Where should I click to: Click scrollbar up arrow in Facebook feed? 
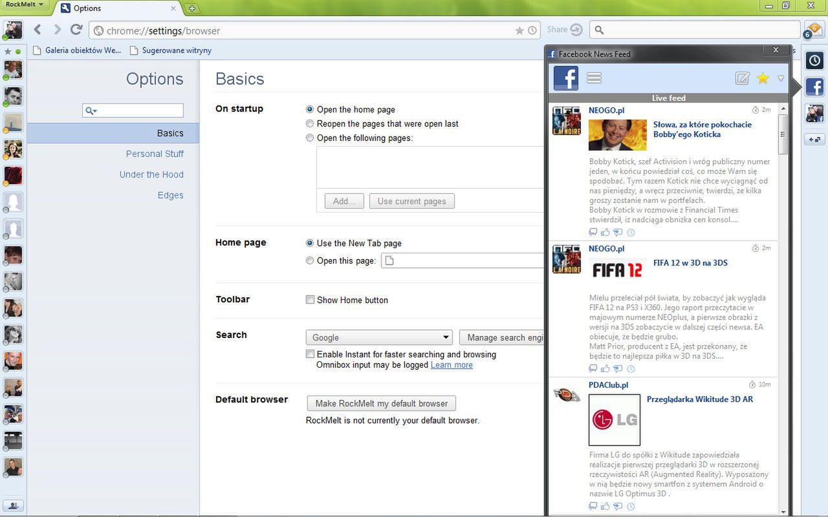pyautogui.click(x=783, y=109)
